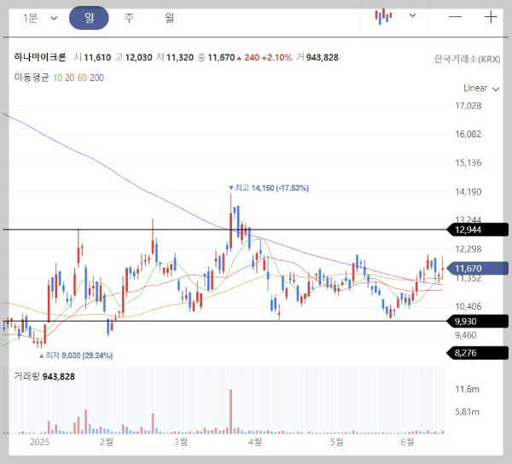Click the 20-day moving average label
The image size is (512, 464).
(x=70, y=78)
